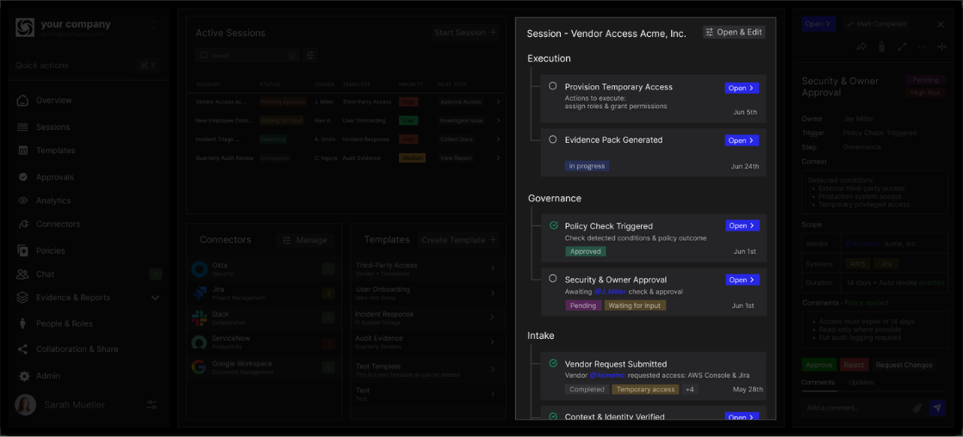Switch to the Comments tab
The image size is (963, 437).
[818, 382]
